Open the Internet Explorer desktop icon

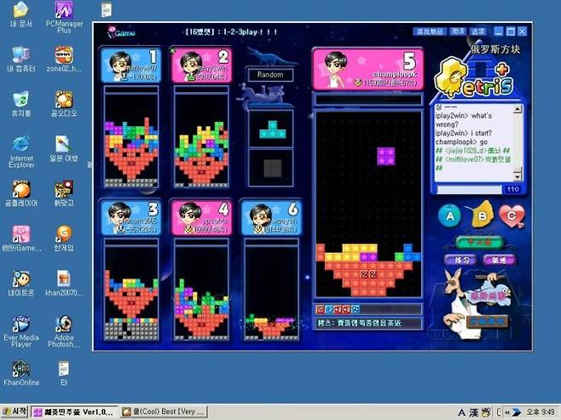tap(21, 152)
